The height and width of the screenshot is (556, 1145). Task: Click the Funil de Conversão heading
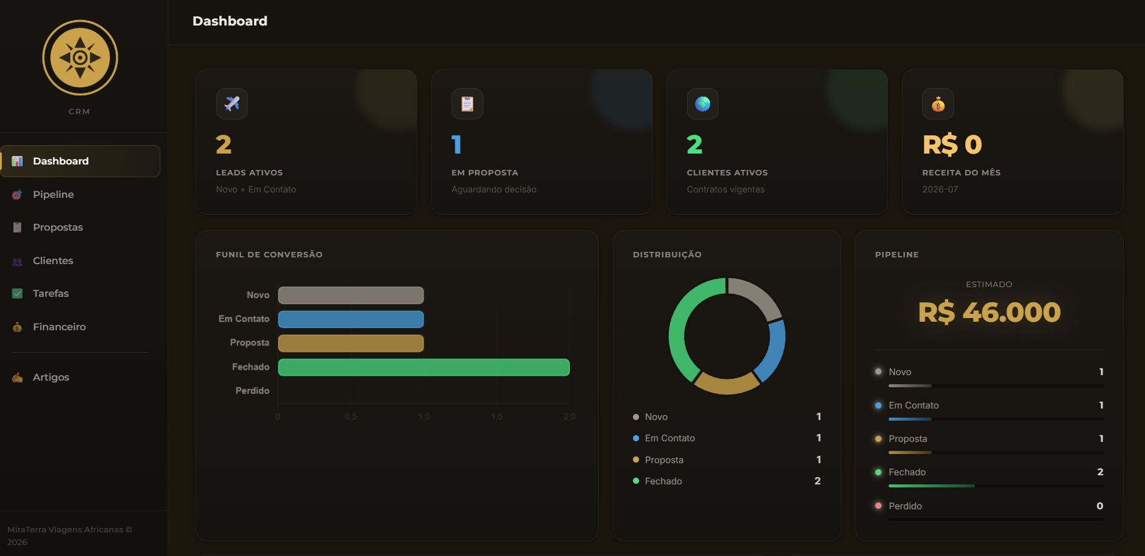coord(269,254)
